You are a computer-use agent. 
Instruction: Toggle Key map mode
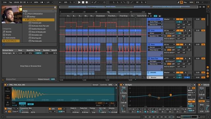pos(185,2)
